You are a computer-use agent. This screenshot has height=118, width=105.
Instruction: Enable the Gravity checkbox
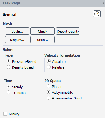tap(5, 114)
